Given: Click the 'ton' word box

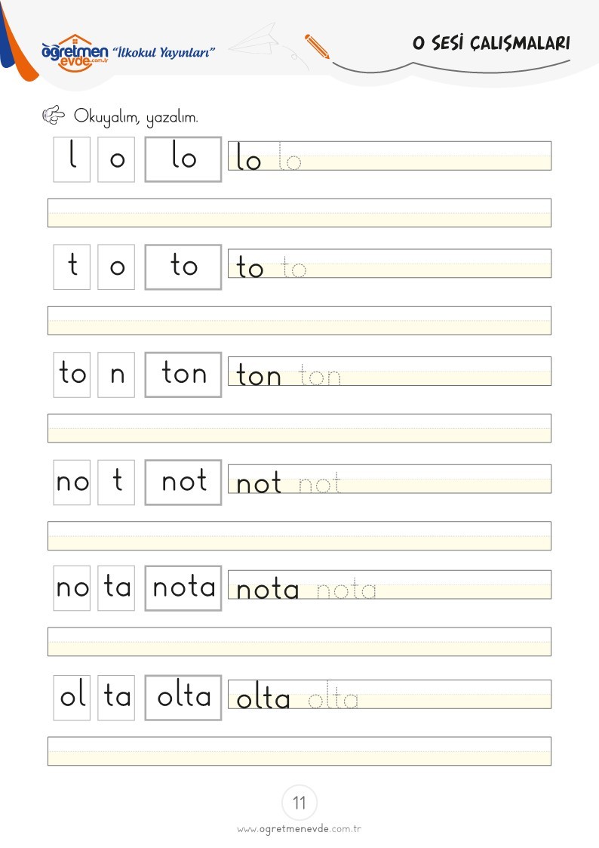Looking at the screenshot, I should click(183, 375).
